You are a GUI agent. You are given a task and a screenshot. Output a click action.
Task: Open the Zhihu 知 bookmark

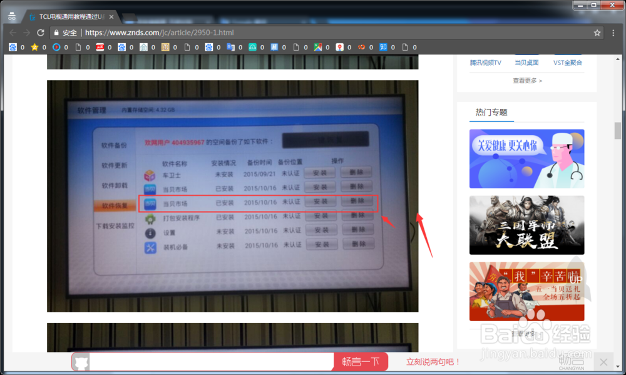[x=383, y=47]
